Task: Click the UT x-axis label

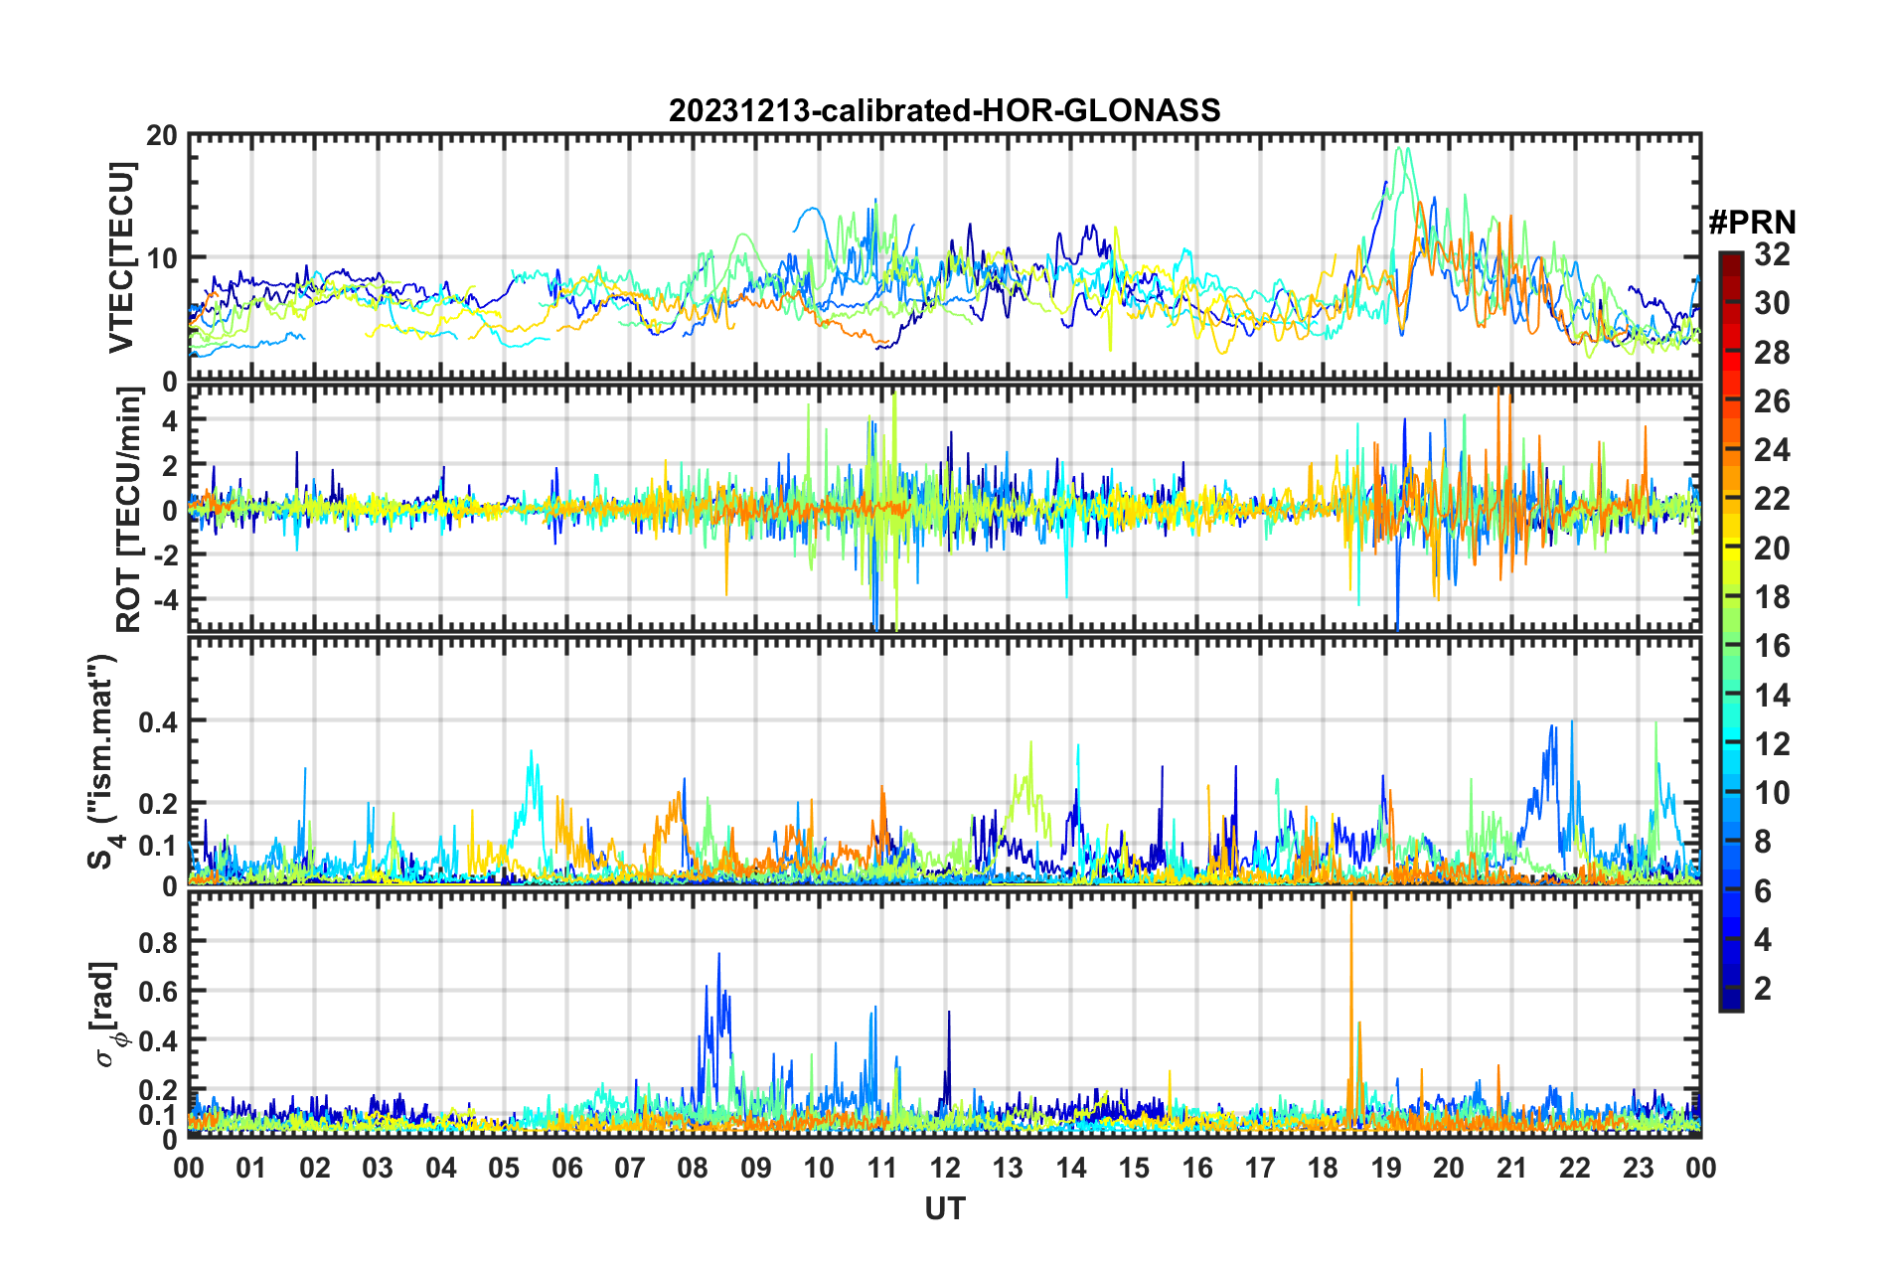Action: coord(944,1208)
